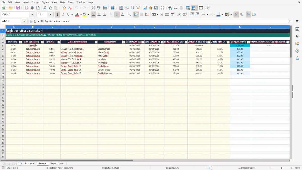Click the formula equals sign button

[x=42, y=21]
